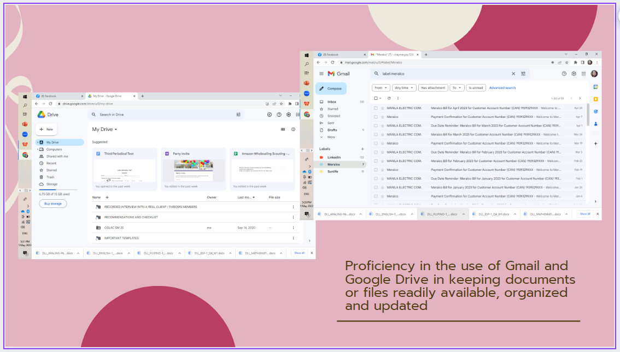Open Drive search options slider icon
The height and width of the screenshot is (352, 620).
coord(238,115)
